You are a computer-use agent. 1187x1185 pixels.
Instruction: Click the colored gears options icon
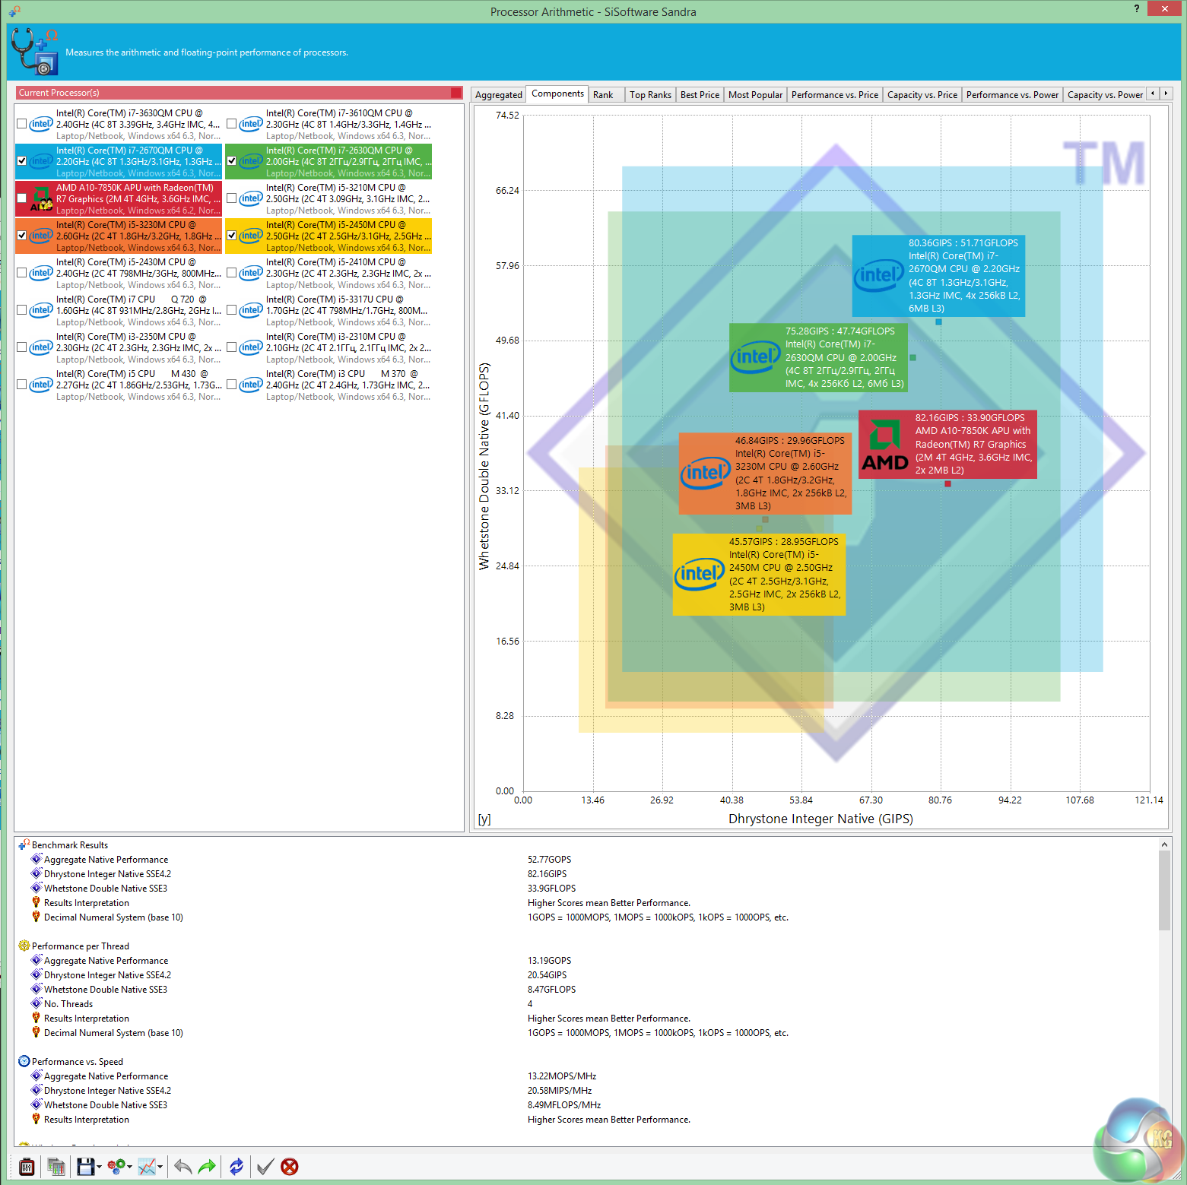[116, 1166]
